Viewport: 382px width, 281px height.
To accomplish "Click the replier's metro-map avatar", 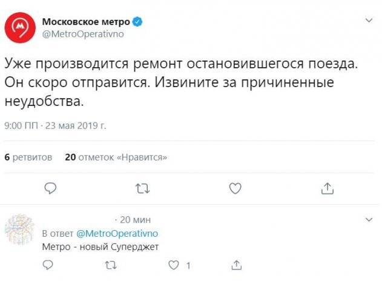I will [x=19, y=229].
